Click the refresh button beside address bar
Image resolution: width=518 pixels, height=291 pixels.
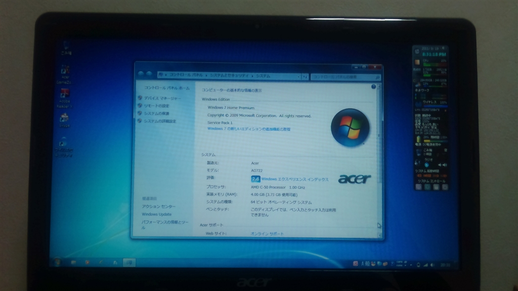coord(305,77)
